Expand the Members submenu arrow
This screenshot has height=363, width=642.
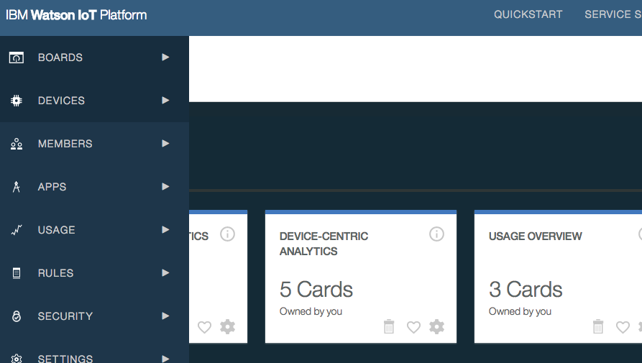click(x=165, y=144)
